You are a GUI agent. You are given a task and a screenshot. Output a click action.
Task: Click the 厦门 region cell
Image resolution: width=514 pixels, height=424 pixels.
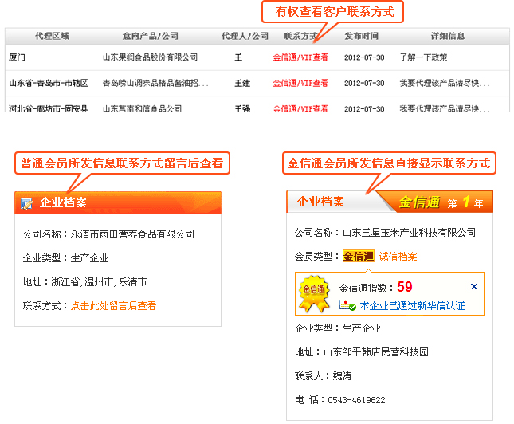tap(17, 57)
